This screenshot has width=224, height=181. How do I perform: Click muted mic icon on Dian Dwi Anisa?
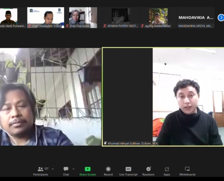coord(67,26)
